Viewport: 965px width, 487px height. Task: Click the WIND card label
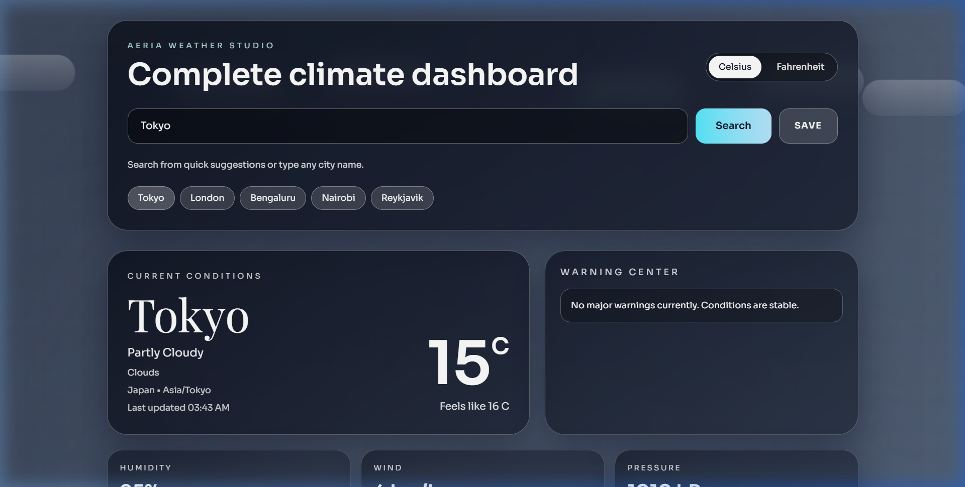click(x=388, y=468)
